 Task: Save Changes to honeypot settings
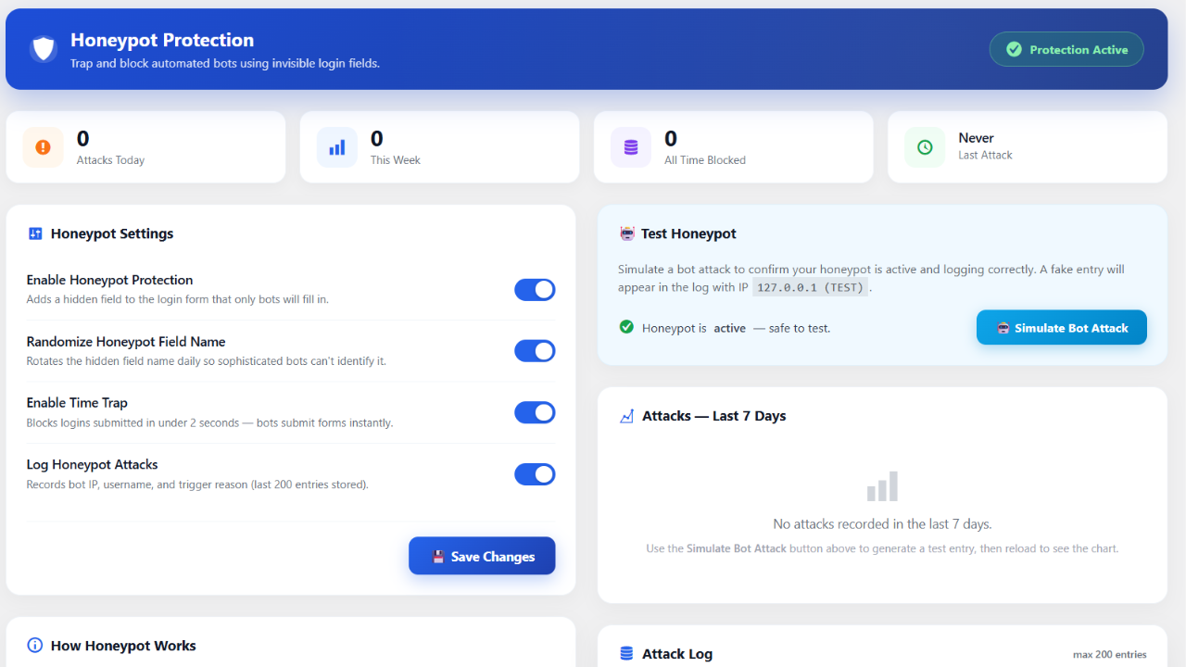click(x=482, y=556)
